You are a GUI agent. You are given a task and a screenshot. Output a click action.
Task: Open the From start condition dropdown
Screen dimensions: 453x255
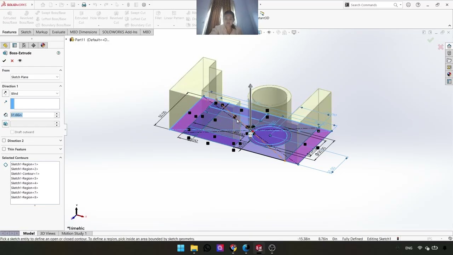coord(35,77)
